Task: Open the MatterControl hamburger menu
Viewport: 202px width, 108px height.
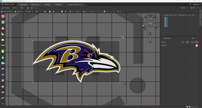Action: [3, 4]
